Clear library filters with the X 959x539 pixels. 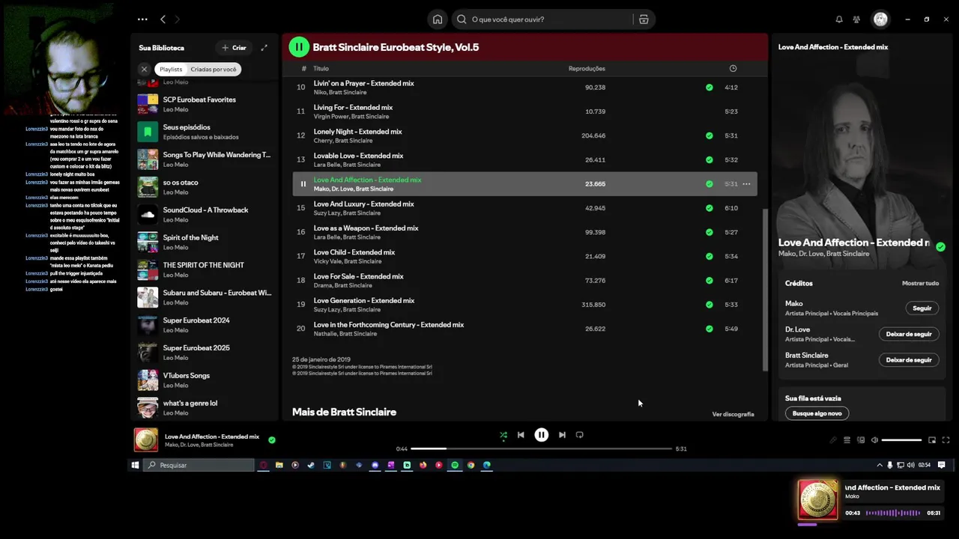(x=144, y=69)
